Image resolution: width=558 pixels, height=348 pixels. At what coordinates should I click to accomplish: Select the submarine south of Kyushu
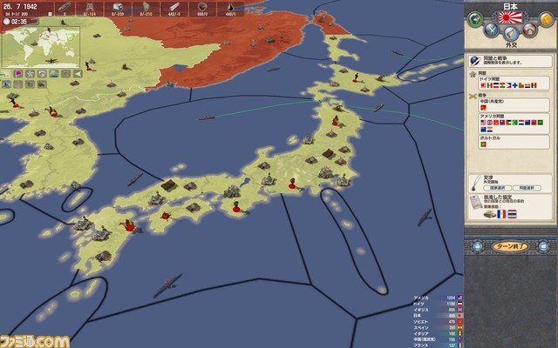[x=167, y=285]
